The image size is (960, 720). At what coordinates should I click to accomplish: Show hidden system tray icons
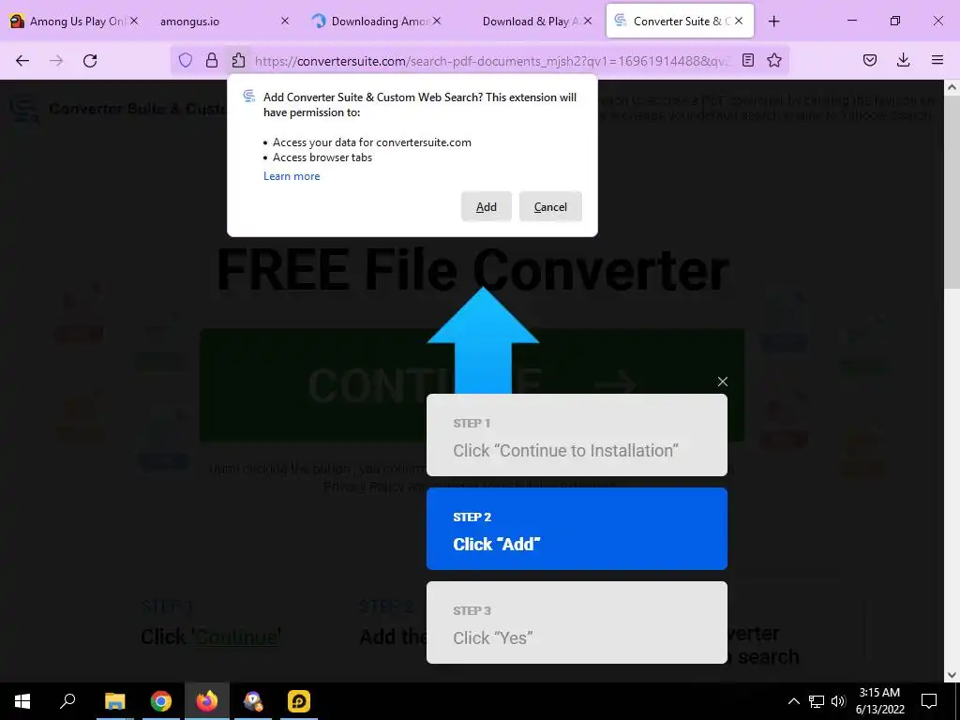pyautogui.click(x=793, y=701)
